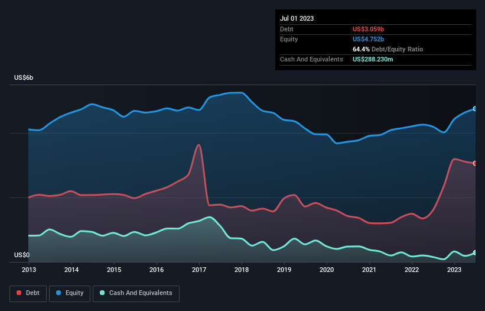Click Cash And Equivalents label in tooltip
485x311 pixels.
311,59
